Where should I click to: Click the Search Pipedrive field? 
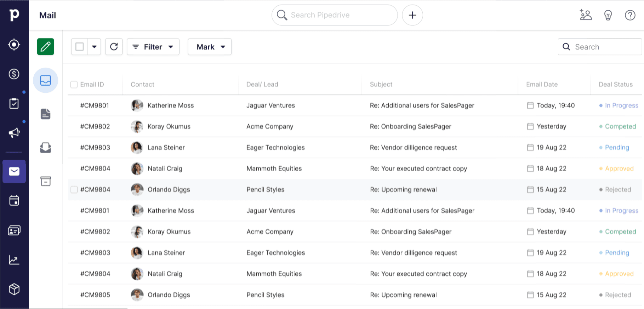tap(335, 15)
